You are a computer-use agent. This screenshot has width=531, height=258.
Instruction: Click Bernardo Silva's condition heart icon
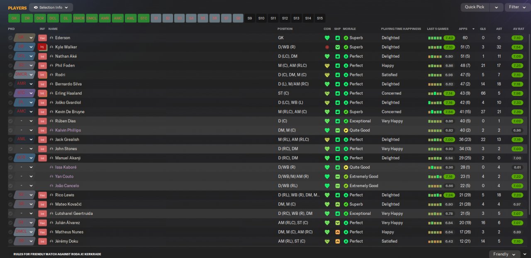[x=327, y=84]
